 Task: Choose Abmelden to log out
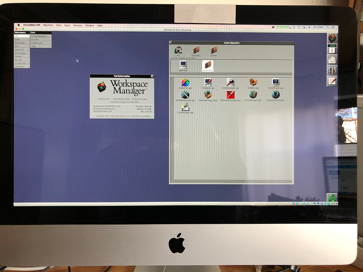(x=21, y=66)
